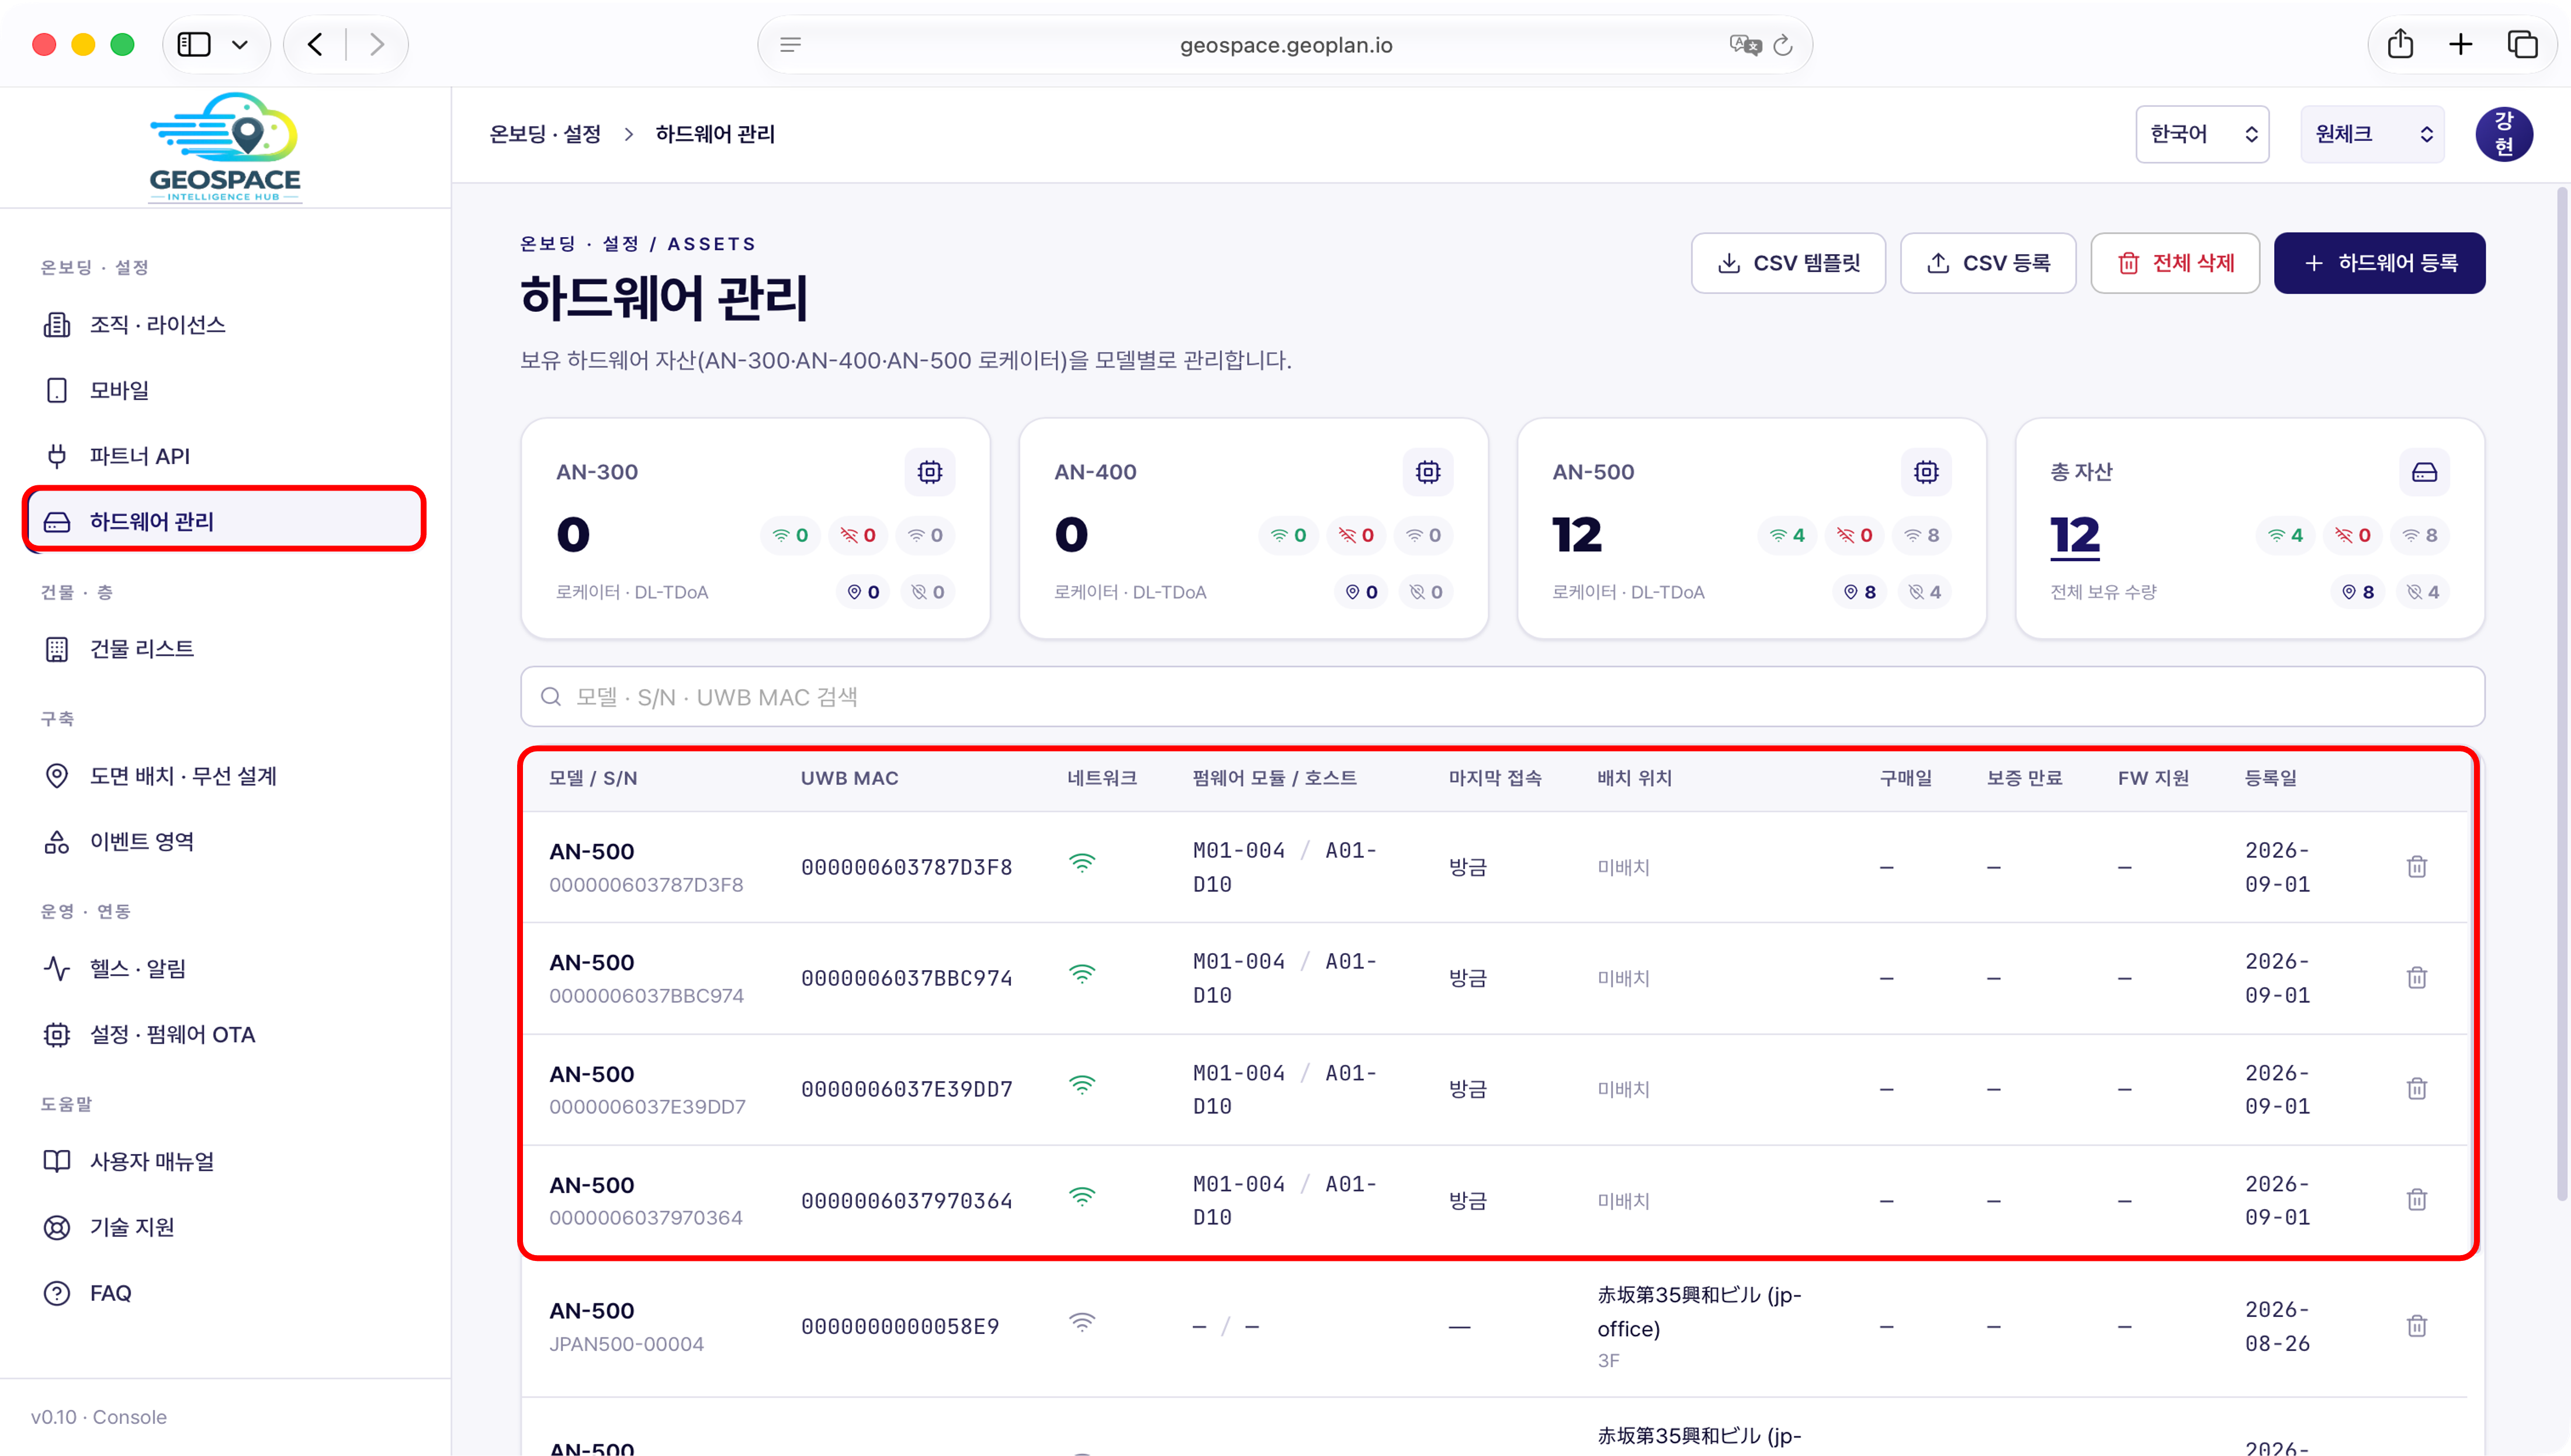Open 기술 지원 in the sidebar
Screen dimensions: 2571x1456
coord(224,1227)
